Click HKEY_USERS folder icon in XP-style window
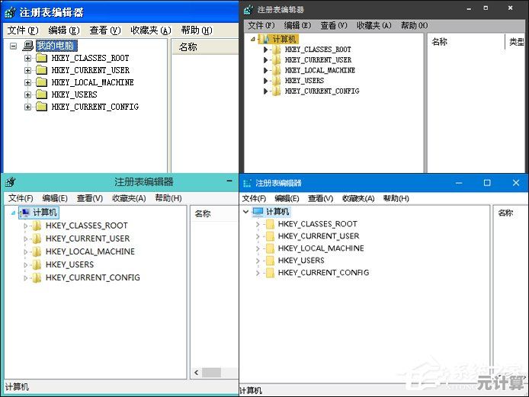 (41, 94)
